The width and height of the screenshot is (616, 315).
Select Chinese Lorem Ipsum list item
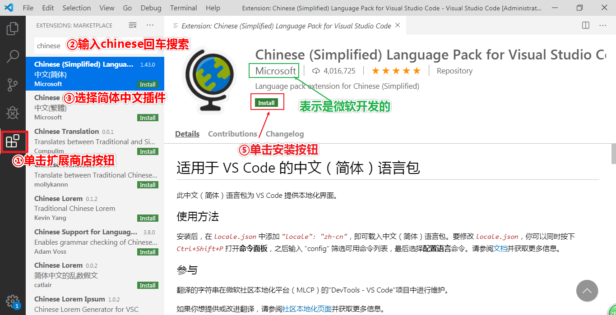click(x=95, y=303)
